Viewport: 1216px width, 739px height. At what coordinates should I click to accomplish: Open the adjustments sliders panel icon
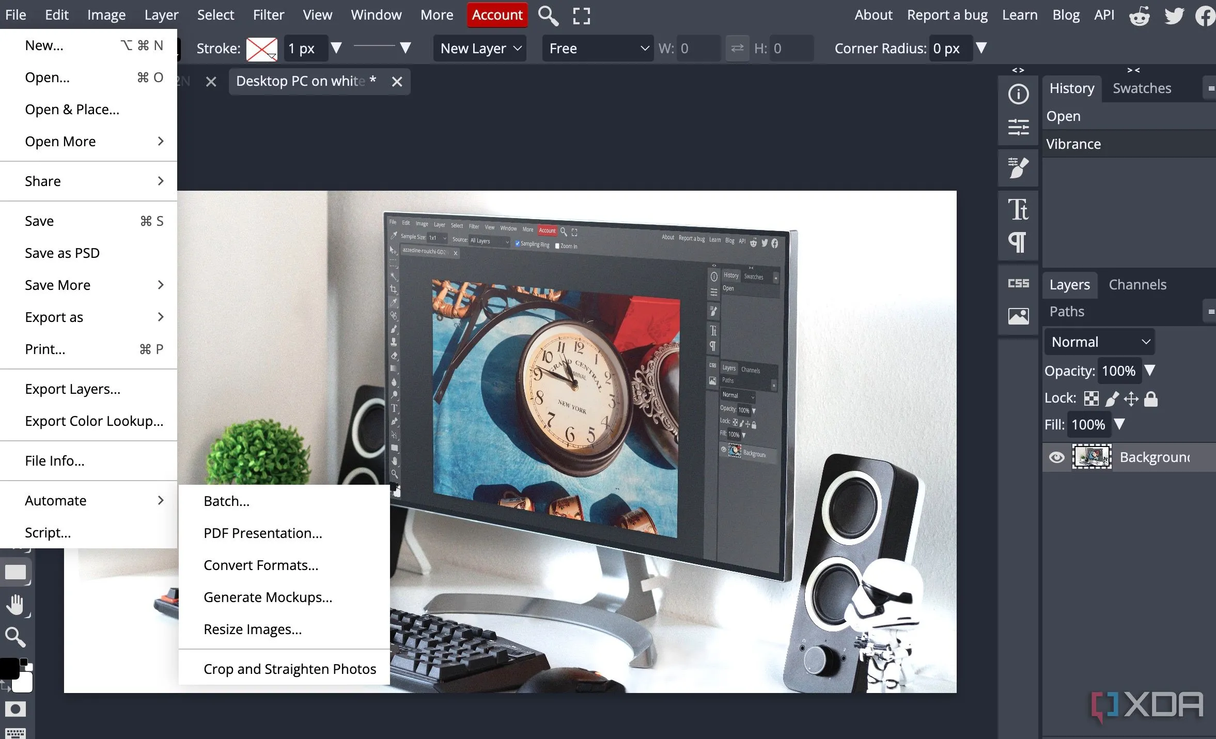coord(1018,127)
